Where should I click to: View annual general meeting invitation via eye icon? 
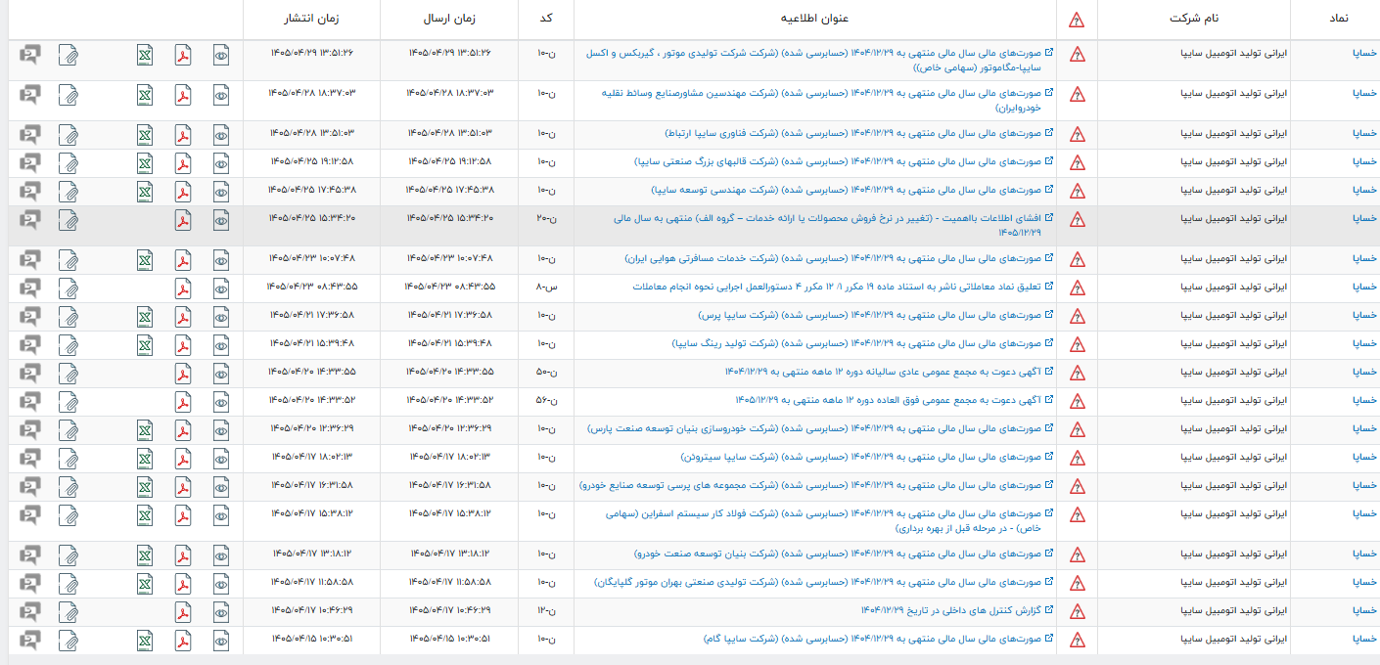(222, 373)
